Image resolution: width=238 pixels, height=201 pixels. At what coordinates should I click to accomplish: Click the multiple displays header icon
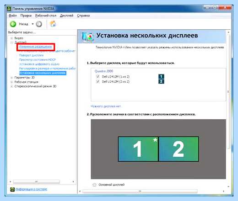point(87,37)
